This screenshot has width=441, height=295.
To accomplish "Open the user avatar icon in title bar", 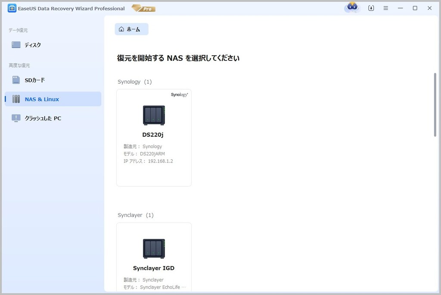I will point(352,8).
